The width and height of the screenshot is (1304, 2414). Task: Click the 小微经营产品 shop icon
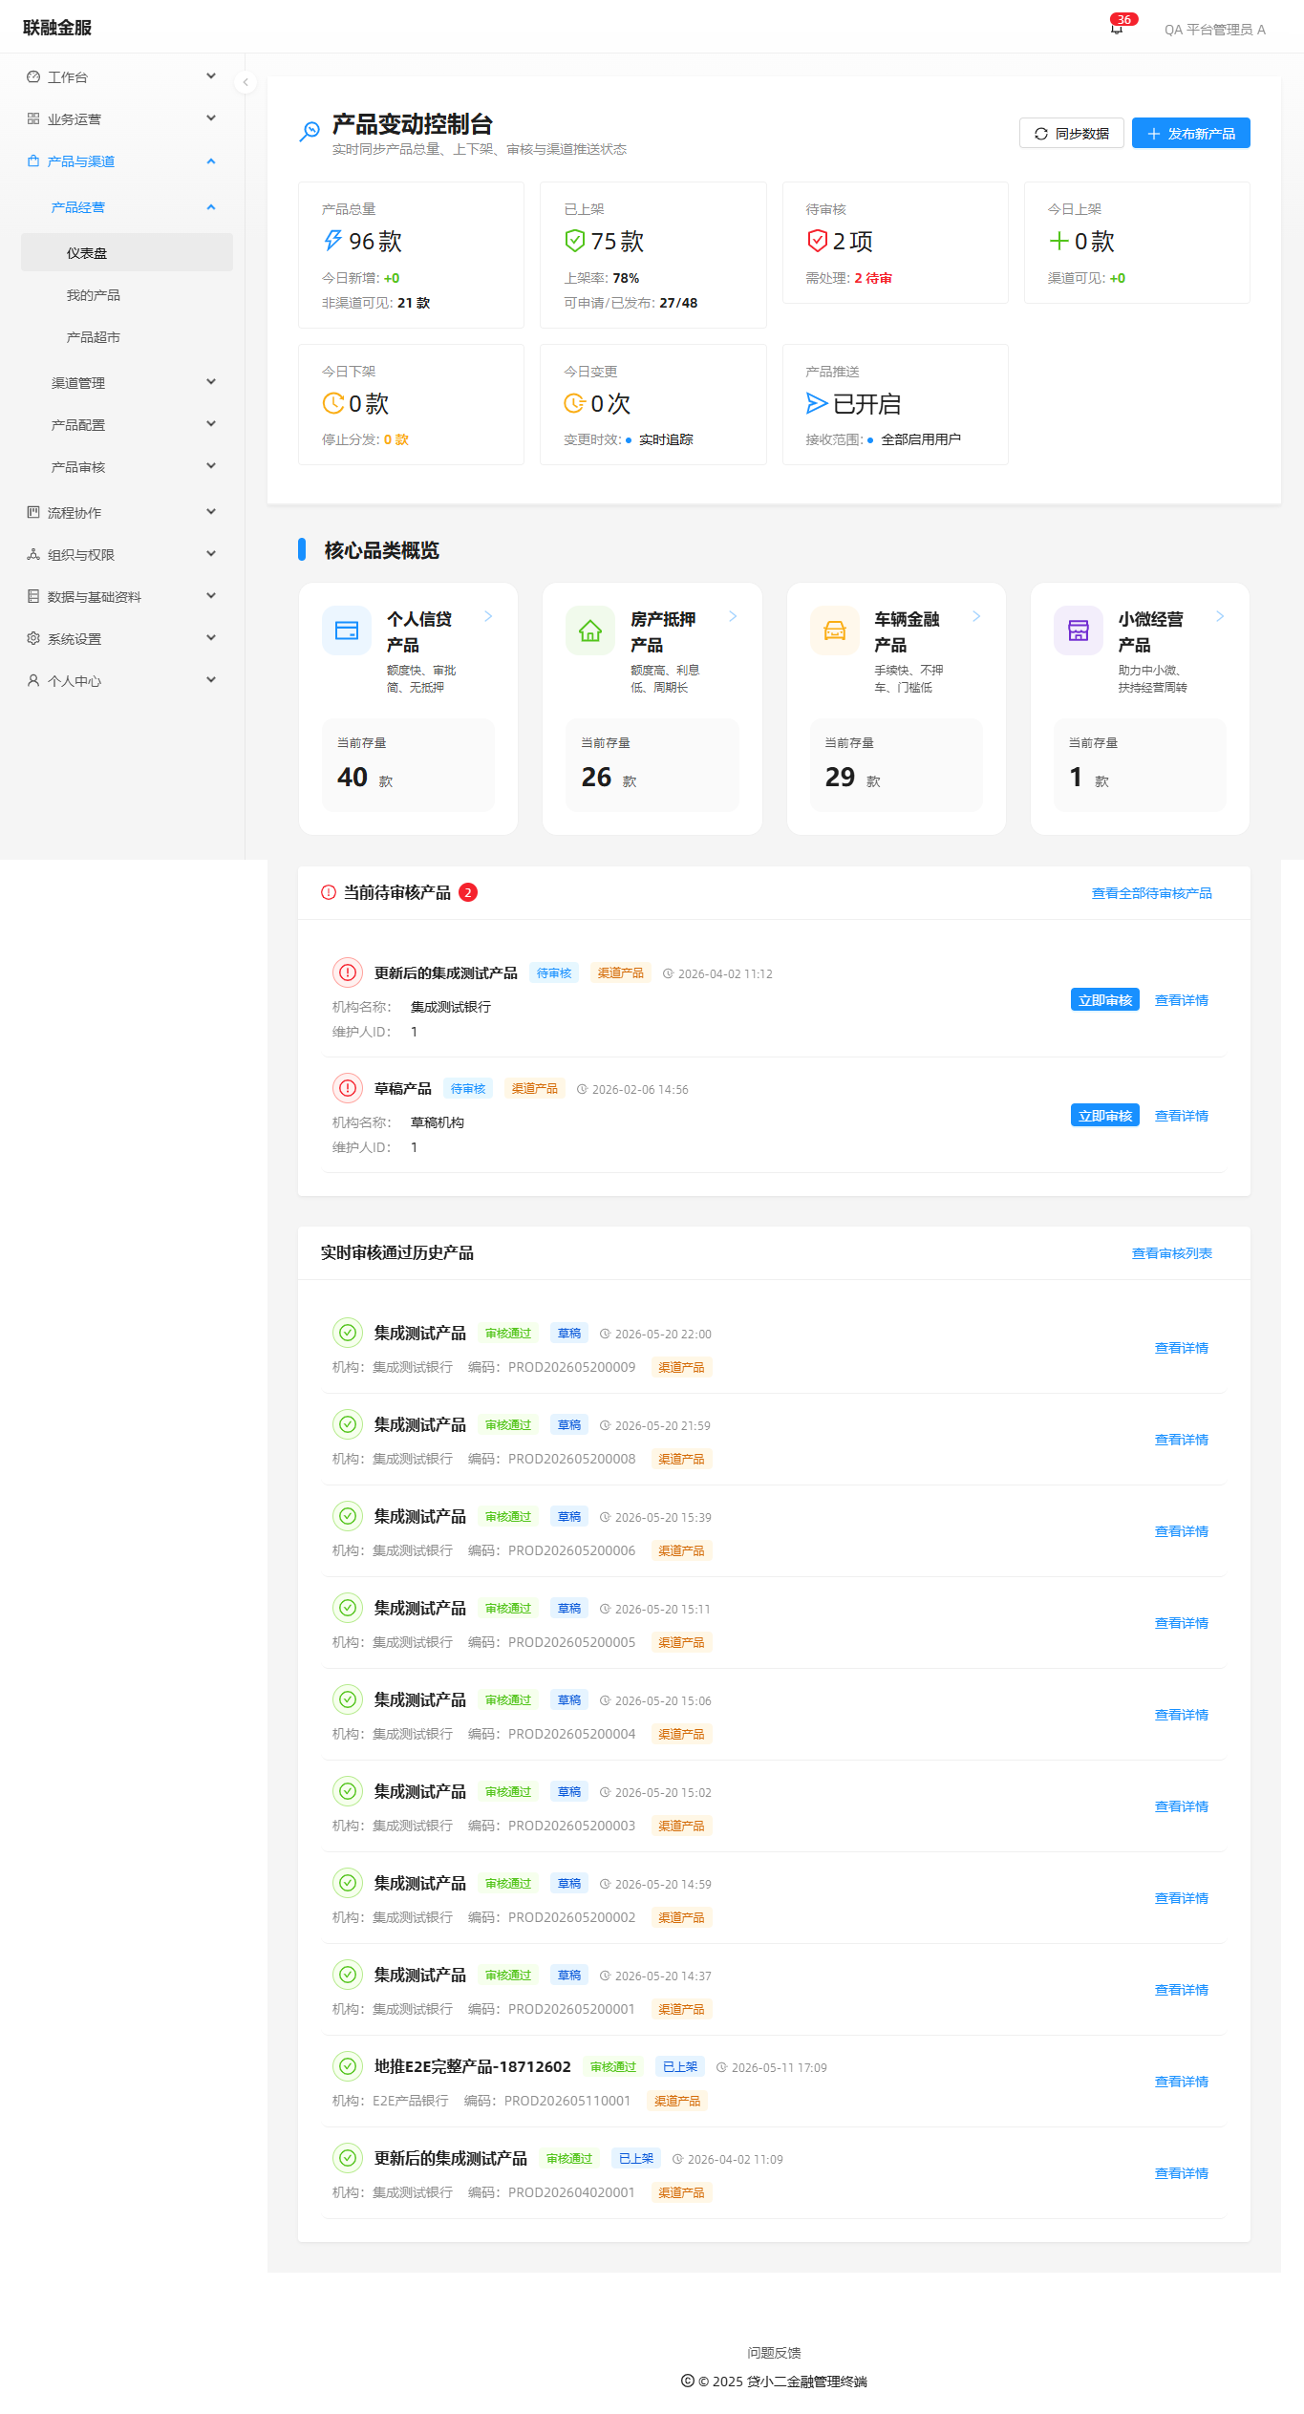1078,630
